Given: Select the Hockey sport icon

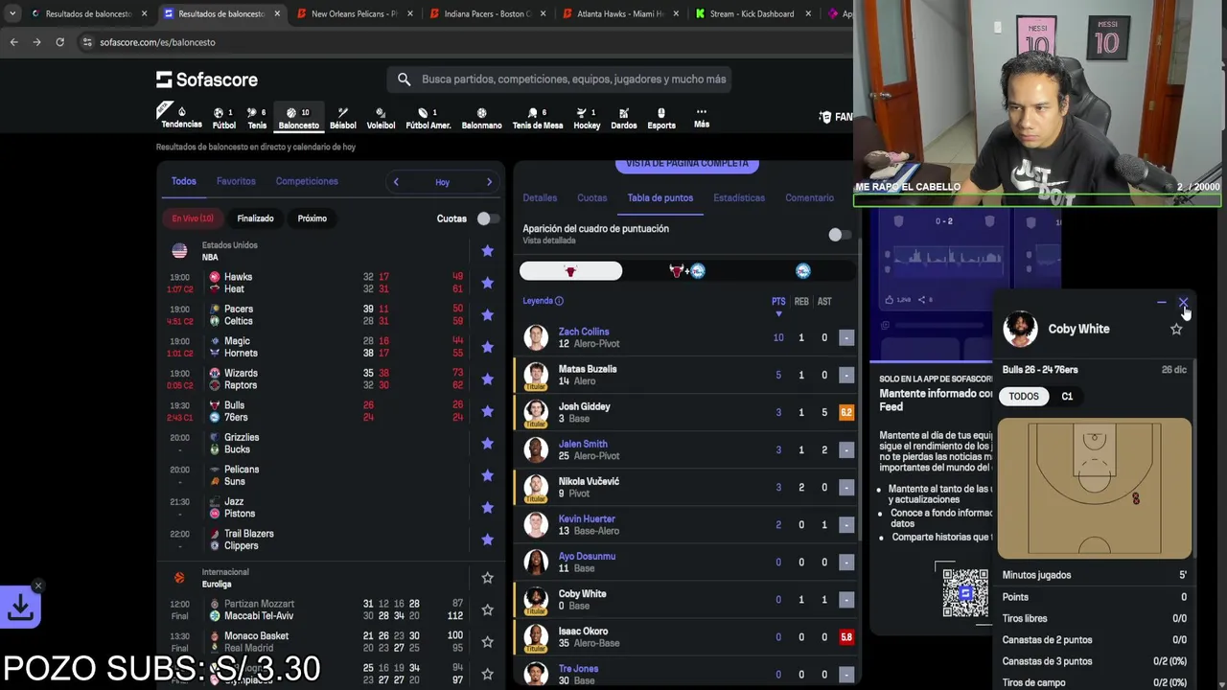Looking at the screenshot, I should click(587, 118).
